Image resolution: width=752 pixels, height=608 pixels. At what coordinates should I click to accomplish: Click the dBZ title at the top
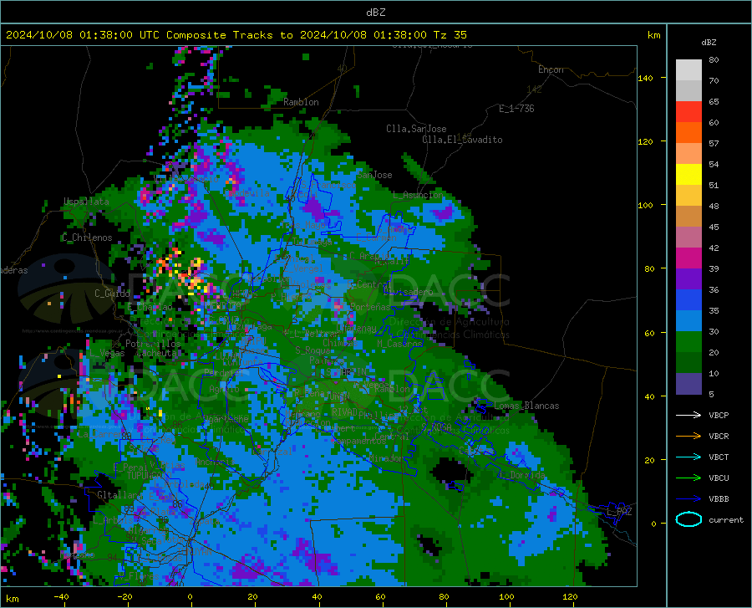coord(375,13)
